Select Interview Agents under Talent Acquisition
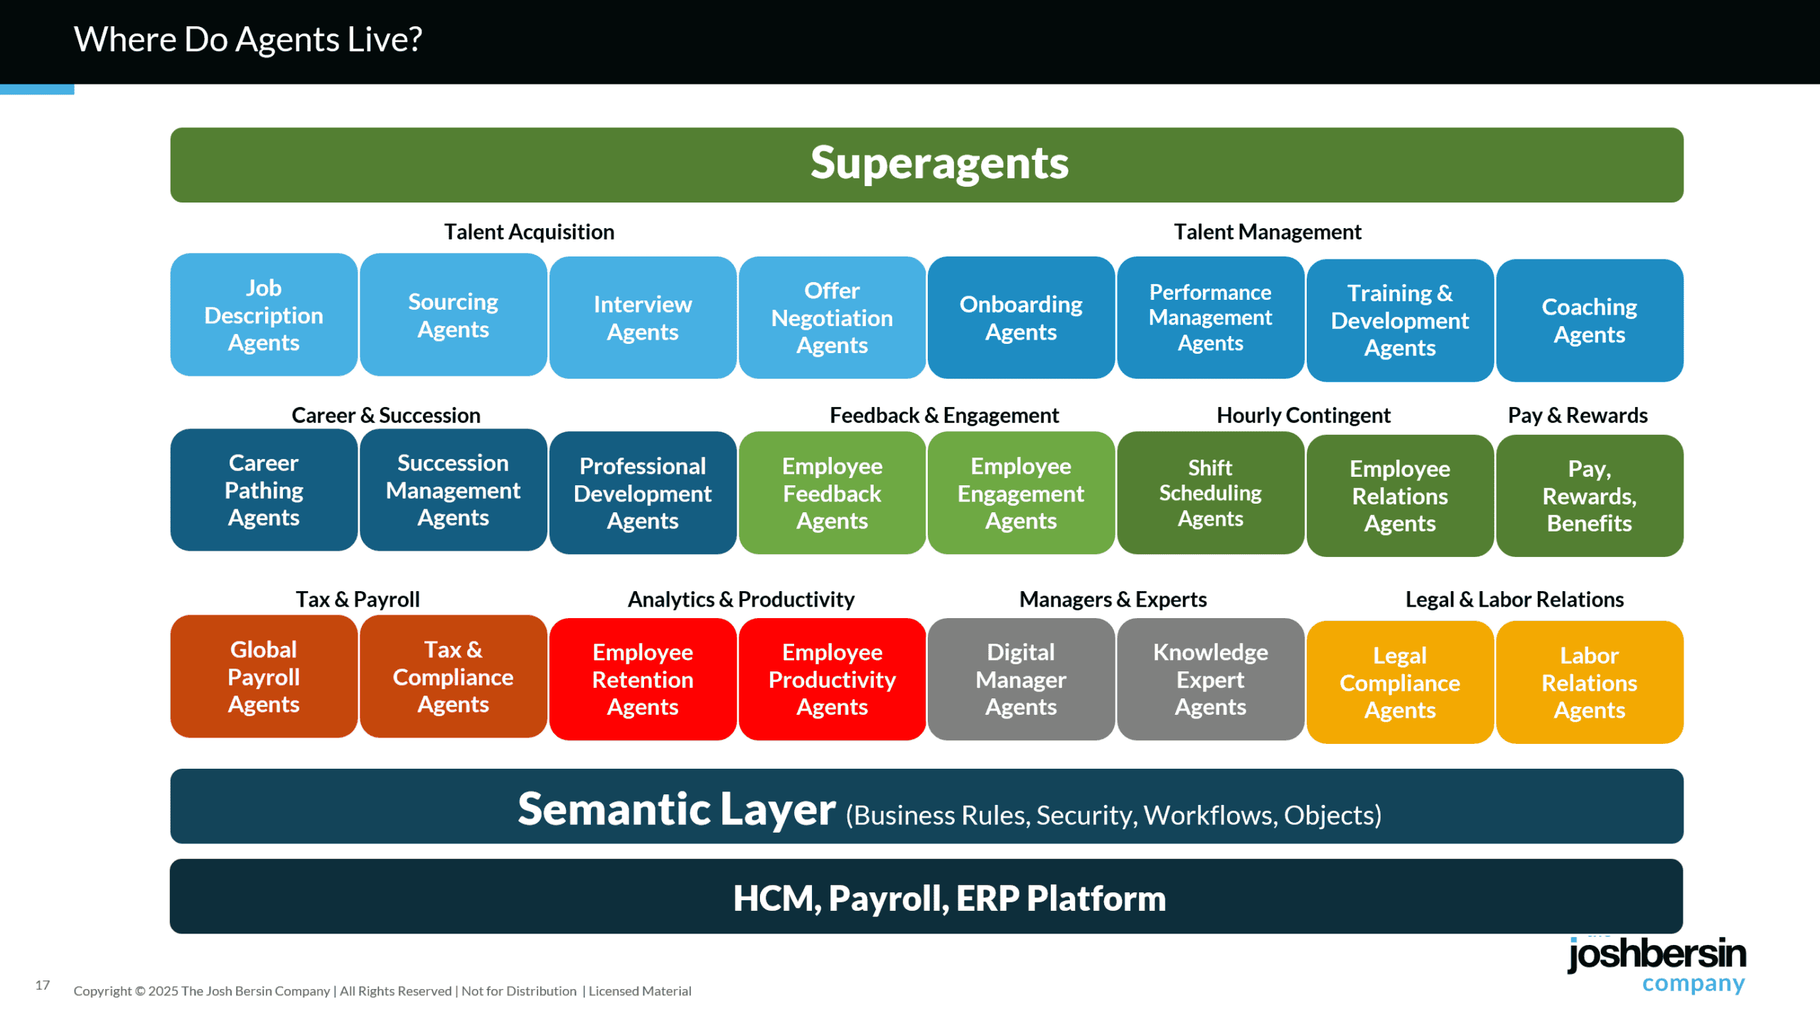The width and height of the screenshot is (1820, 1016). (642, 315)
